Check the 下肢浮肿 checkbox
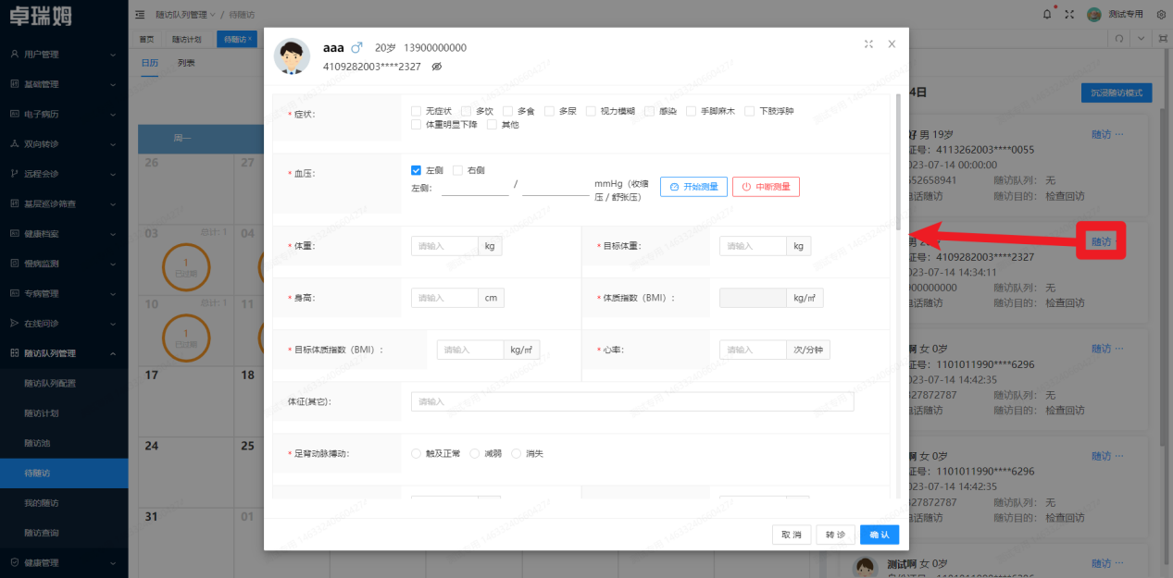Image resolution: width=1173 pixels, height=578 pixels. [750, 111]
